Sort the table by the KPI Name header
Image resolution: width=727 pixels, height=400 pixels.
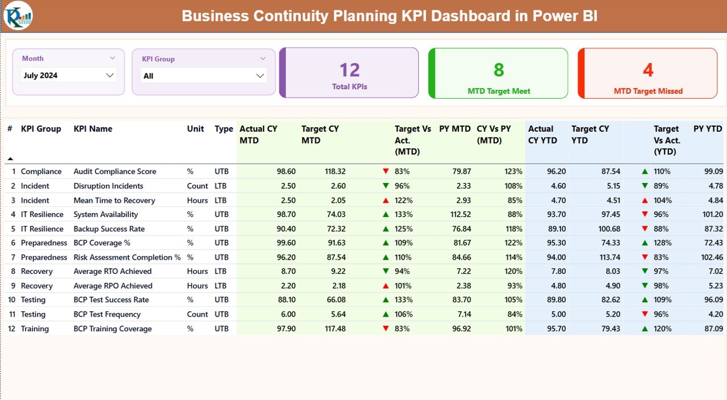(x=93, y=128)
